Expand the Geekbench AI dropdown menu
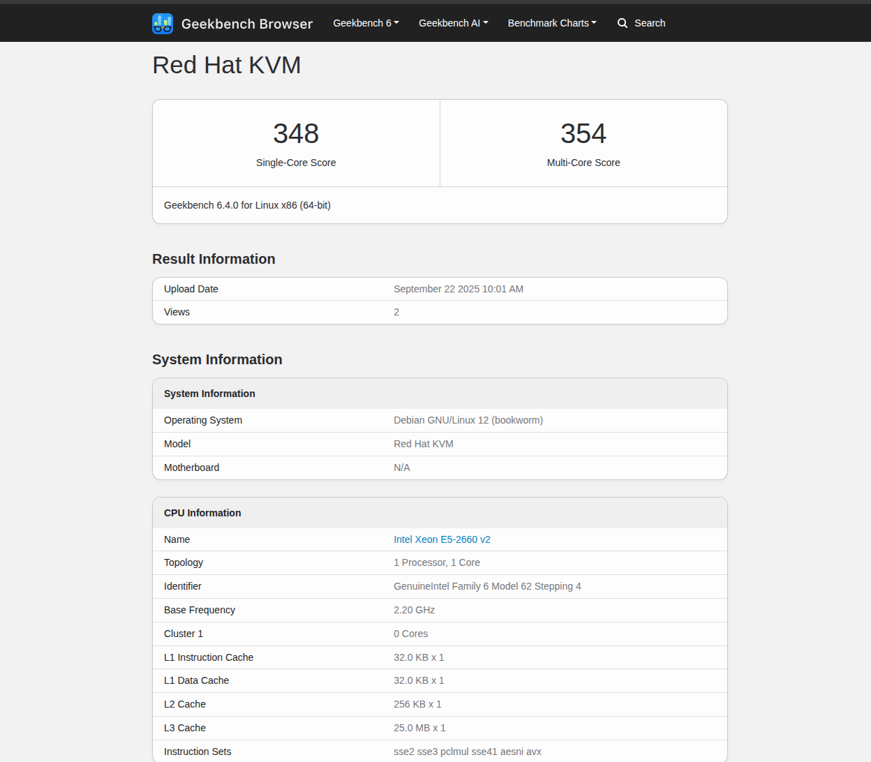Screen dimensions: 871x762 coord(454,23)
